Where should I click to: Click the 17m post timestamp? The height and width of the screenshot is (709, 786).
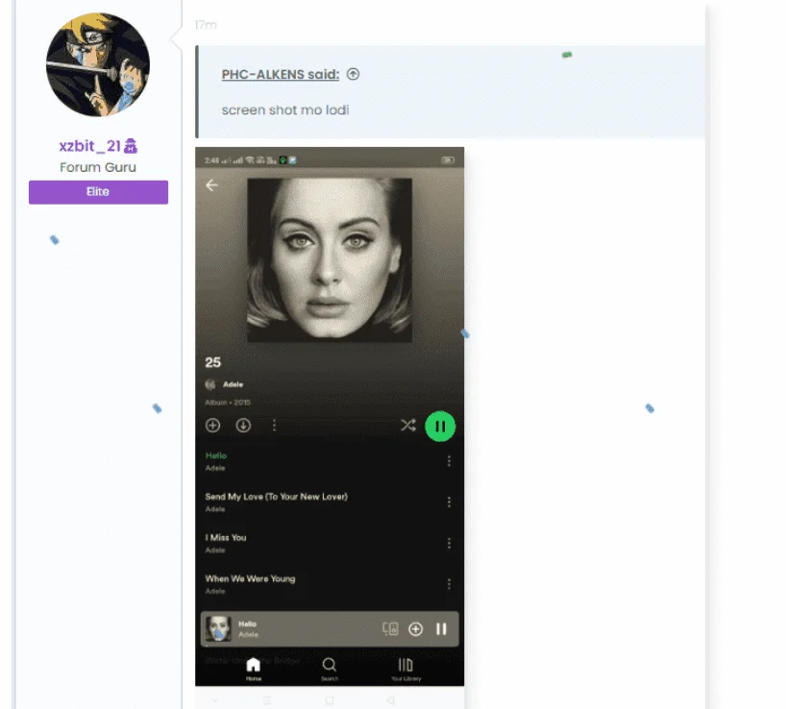(206, 25)
